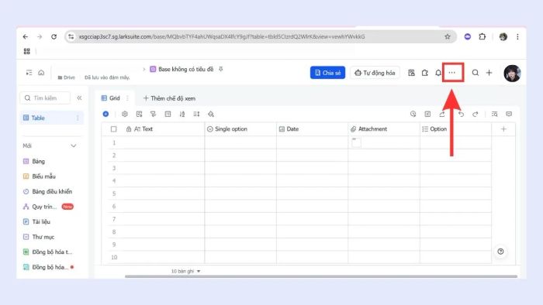Open view settings hexagon icon in toolbar

(x=125, y=114)
